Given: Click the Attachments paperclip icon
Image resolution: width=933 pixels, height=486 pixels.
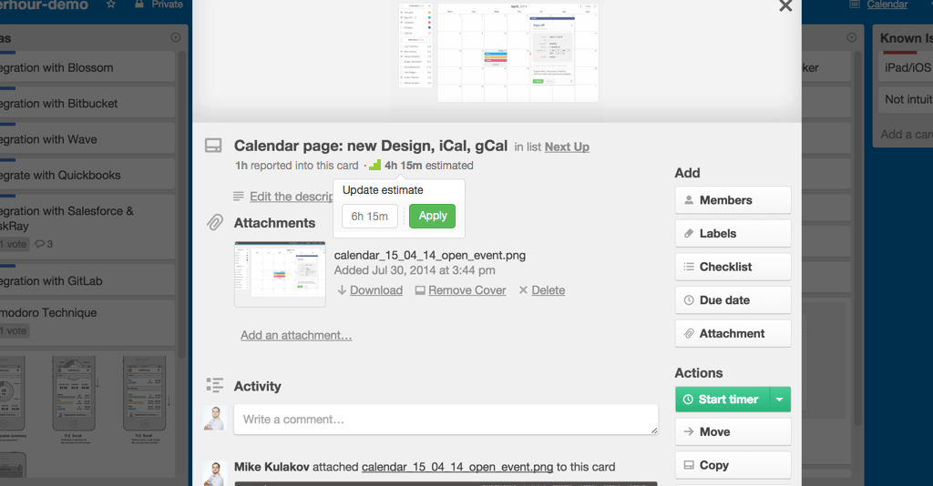Looking at the screenshot, I should pyautogui.click(x=214, y=222).
